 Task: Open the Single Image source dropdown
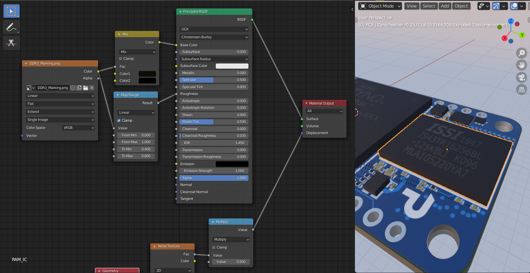point(60,120)
